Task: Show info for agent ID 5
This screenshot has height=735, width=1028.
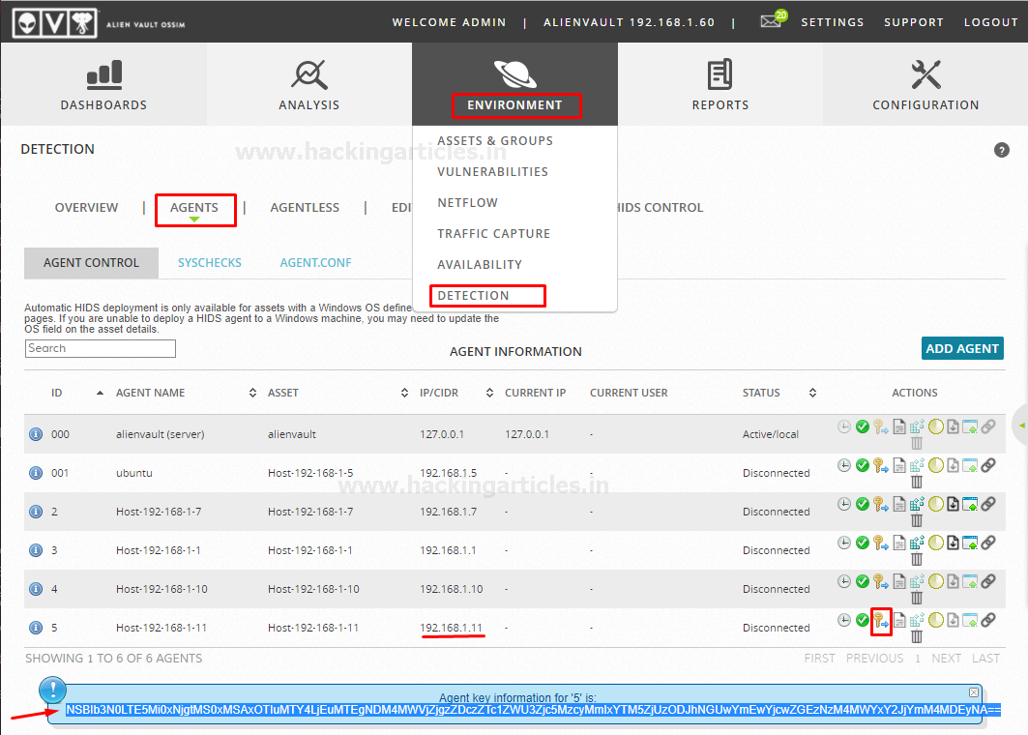Action: click(36, 628)
